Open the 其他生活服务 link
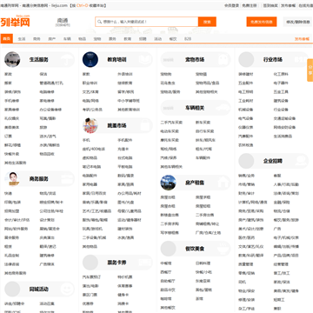Image resolution: width=313 pixels, height=313 pixels. pyautogui.click(x=16, y=163)
